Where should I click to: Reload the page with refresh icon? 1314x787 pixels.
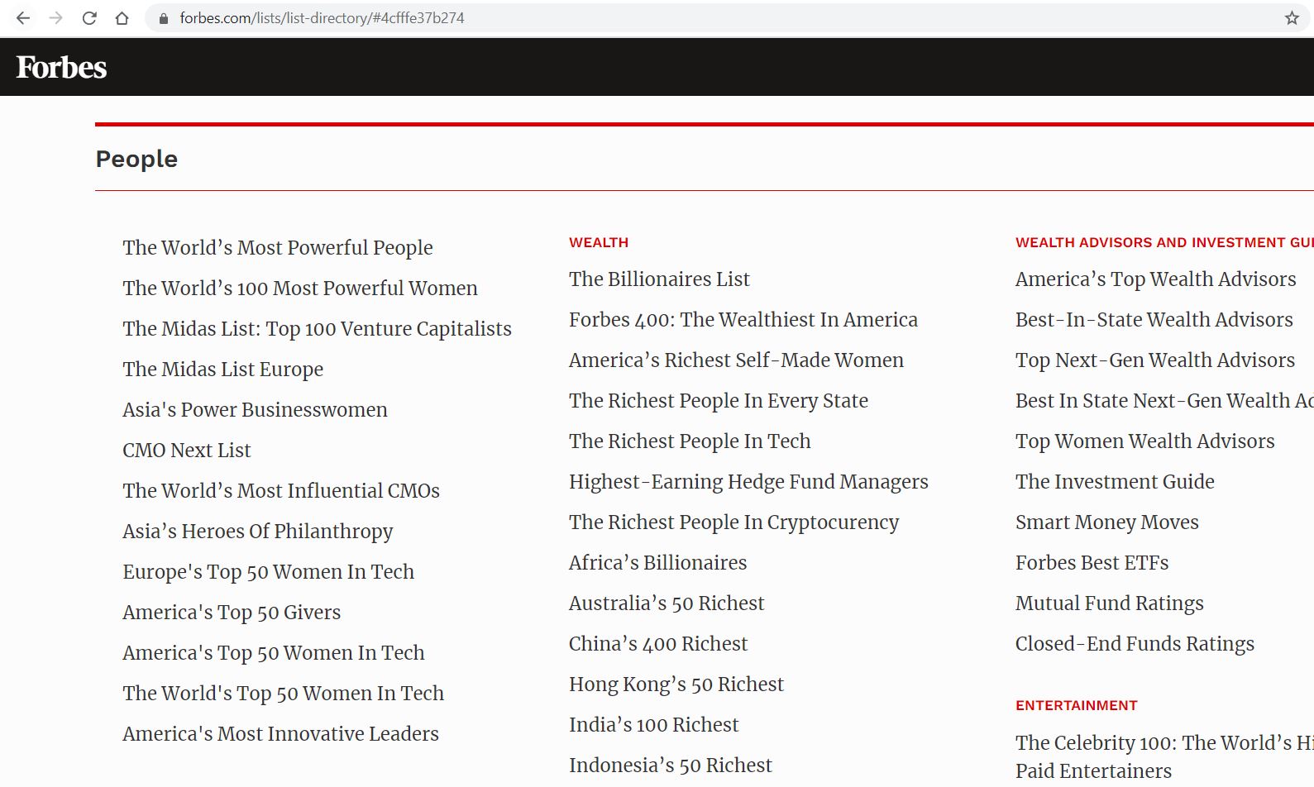coord(89,18)
